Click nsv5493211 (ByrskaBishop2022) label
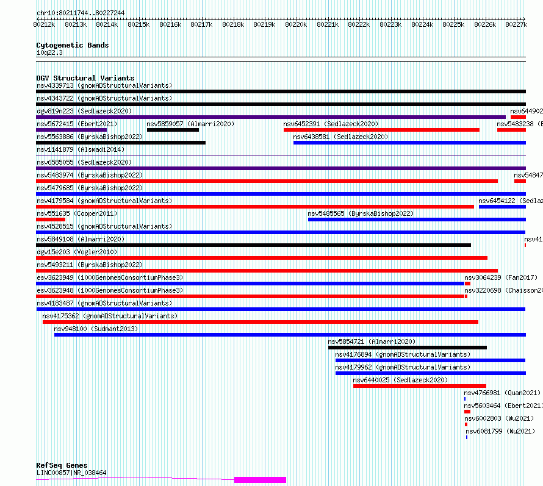 [x=90, y=265]
